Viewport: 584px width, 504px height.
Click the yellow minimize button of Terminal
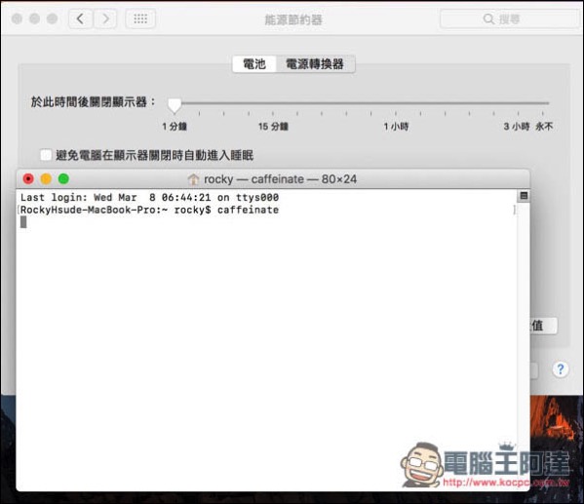pyautogui.click(x=46, y=179)
